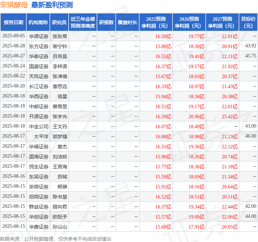Select the 目标价 column header
This screenshot has height=242, width=258.
[248, 22]
